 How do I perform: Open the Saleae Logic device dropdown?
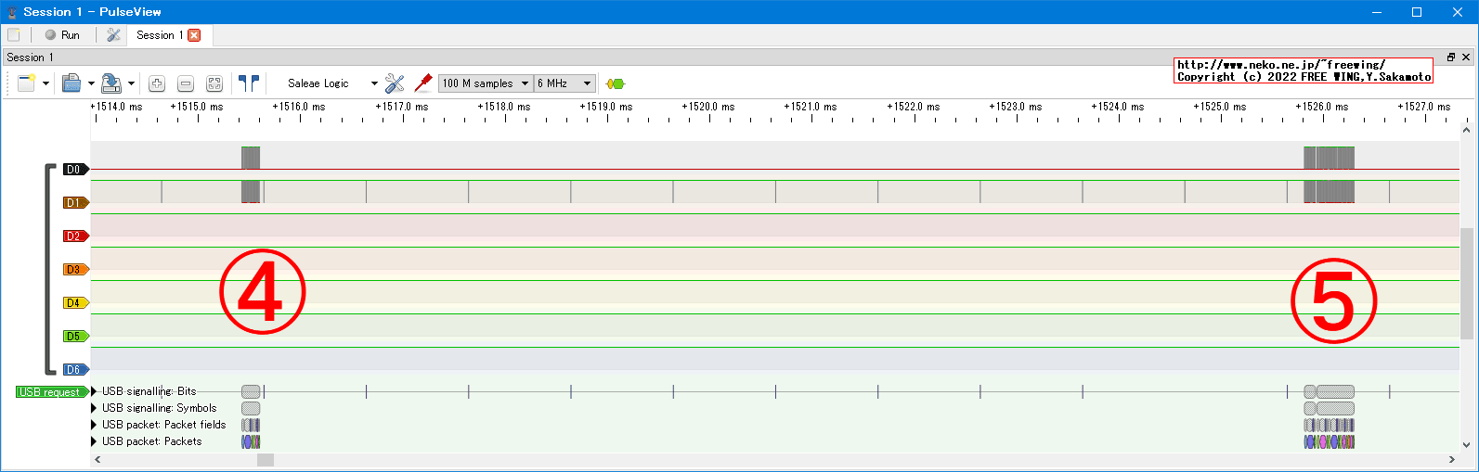click(x=331, y=83)
